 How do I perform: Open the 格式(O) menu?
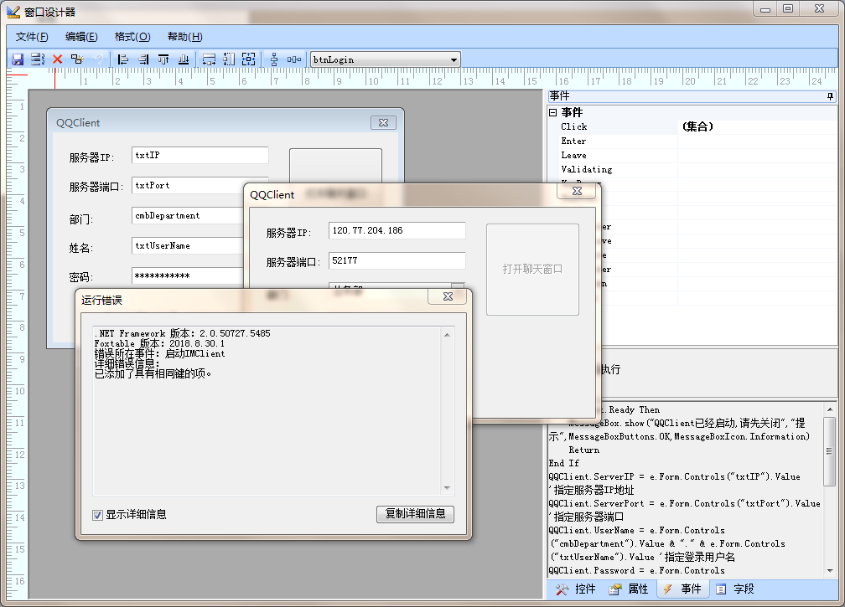(132, 37)
